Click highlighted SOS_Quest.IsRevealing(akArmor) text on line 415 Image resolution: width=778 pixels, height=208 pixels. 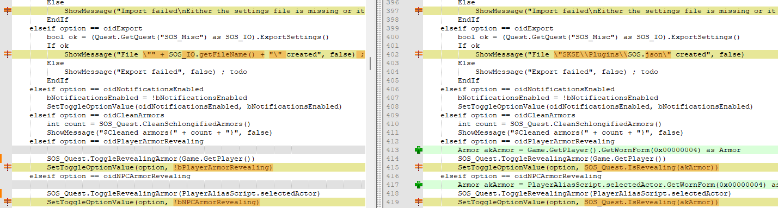tap(652, 167)
